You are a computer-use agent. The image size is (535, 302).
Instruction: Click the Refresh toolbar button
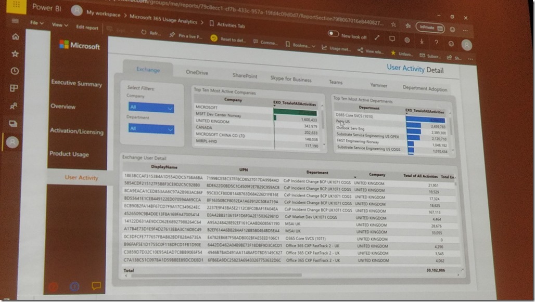(151, 33)
